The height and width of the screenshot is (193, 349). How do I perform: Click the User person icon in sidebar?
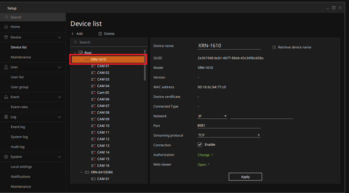click(6, 67)
